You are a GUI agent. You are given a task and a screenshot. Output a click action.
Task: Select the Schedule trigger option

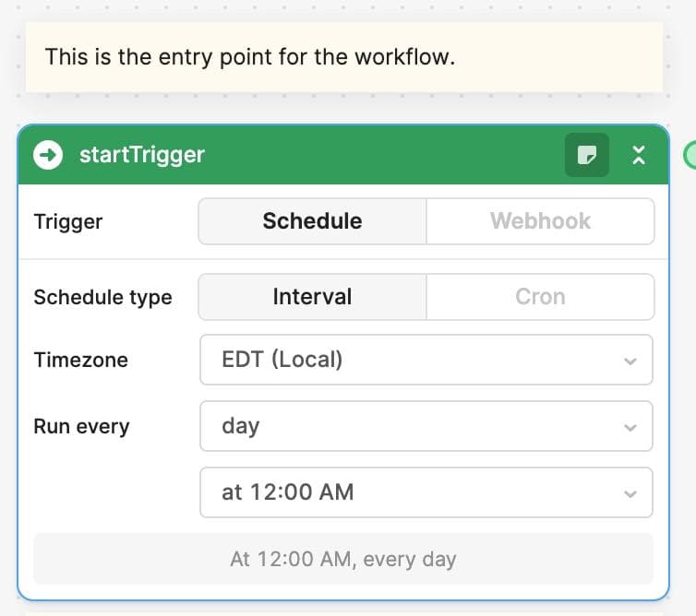point(312,221)
